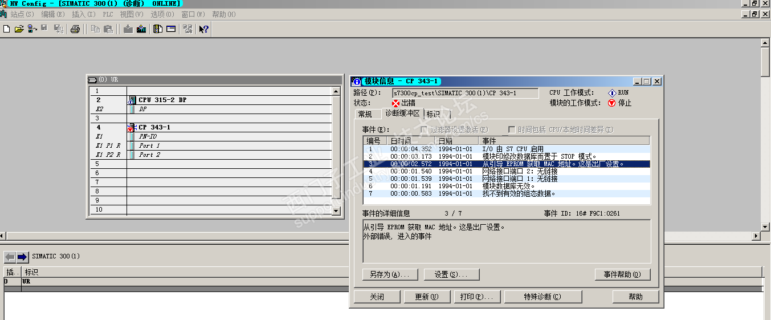771x320 pixels.
Task: Click the Port 2 submodule icon
Action: [132, 155]
